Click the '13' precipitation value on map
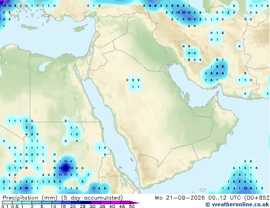 pyautogui.click(x=60, y=168)
